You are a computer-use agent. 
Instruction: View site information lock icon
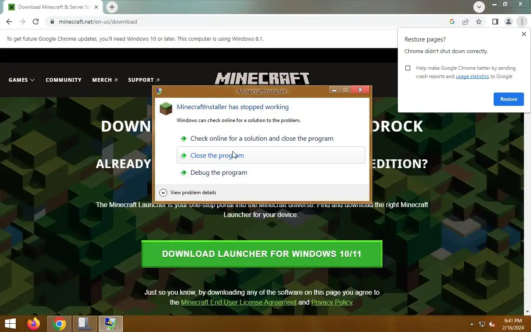pos(52,22)
